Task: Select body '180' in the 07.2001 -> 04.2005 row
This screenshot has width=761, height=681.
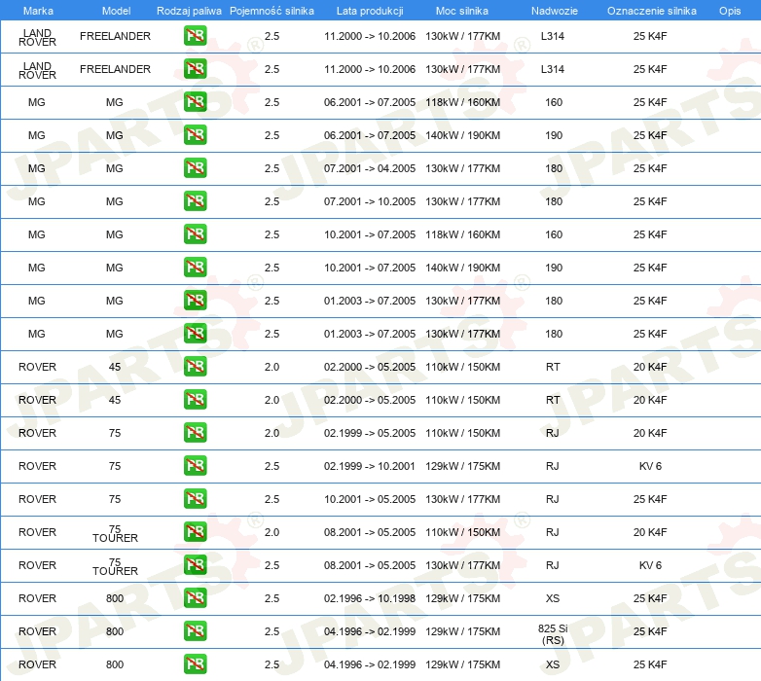Action: [x=554, y=168]
